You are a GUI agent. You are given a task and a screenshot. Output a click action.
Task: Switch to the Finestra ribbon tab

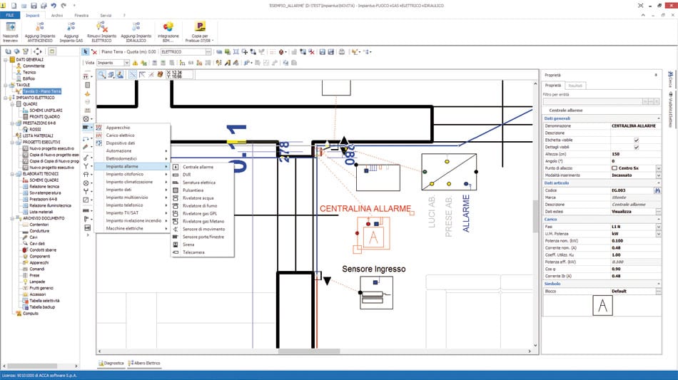(x=81, y=15)
